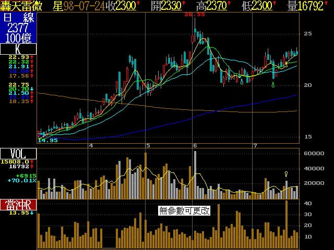Select the red 當沖R indicator label
Viewport: 334px width, 250px height.
pos(18,205)
